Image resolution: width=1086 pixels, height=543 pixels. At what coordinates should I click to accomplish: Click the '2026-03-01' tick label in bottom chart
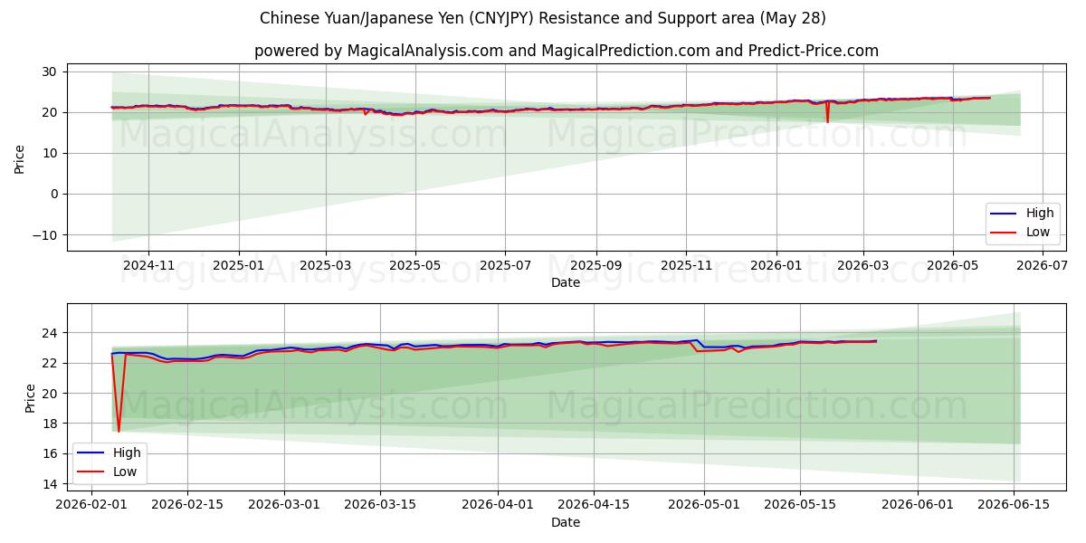coord(284,505)
